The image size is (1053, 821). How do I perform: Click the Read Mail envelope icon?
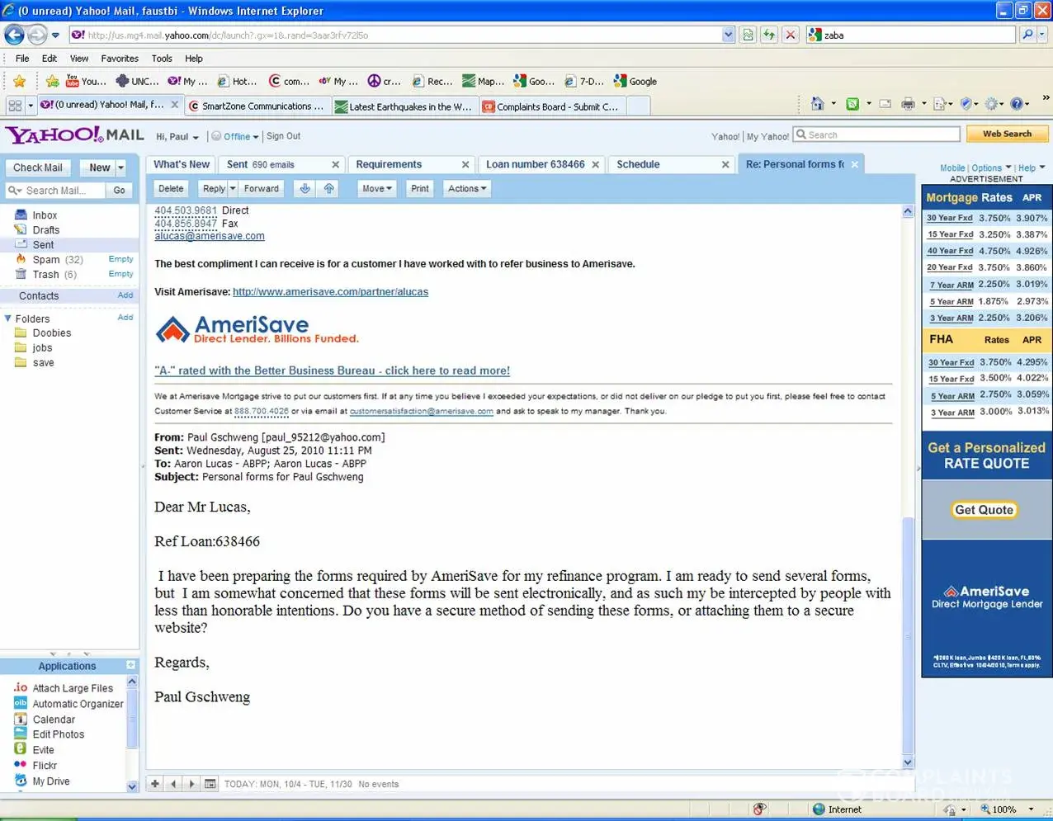coord(885,104)
